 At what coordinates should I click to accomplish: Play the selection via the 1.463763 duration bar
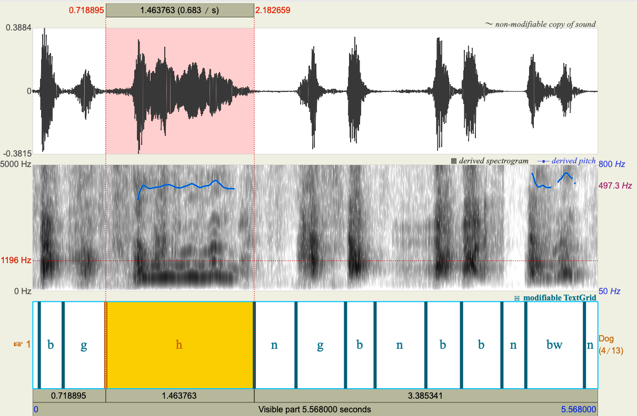pos(180,9)
